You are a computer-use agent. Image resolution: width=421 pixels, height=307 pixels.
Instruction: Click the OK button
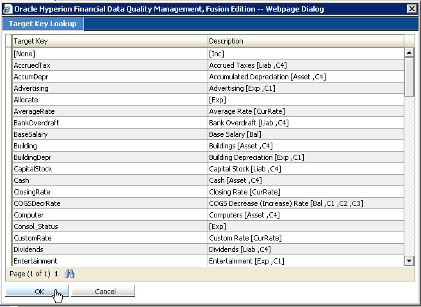[x=37, y=292]
